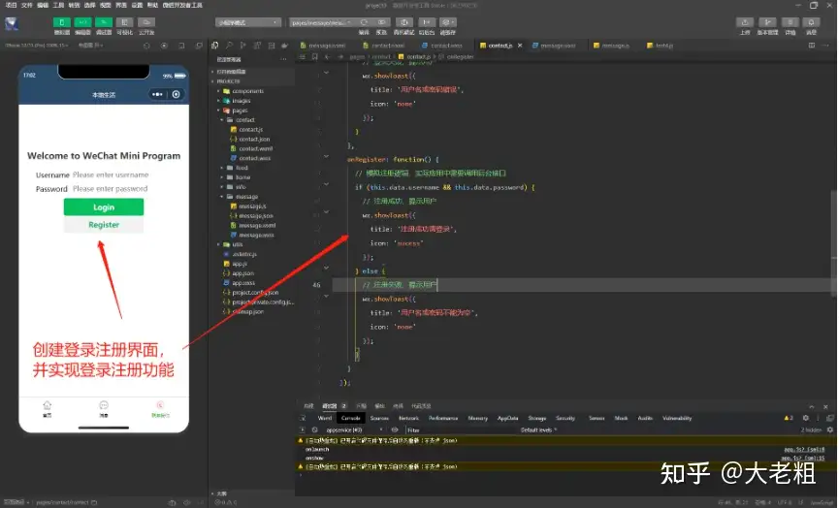Open the pages/message compile target dropdown

tap(321, 22)
